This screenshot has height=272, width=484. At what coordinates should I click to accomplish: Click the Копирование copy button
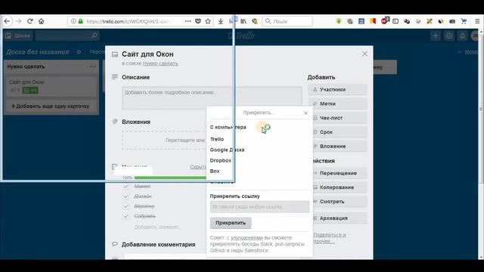coord(338,187)
